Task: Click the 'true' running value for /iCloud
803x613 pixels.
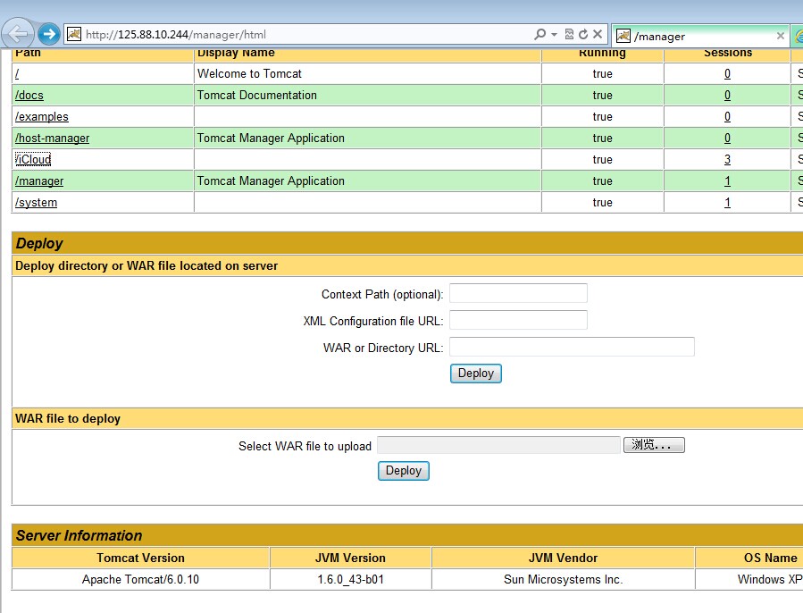Action: [x=602, y=160]
